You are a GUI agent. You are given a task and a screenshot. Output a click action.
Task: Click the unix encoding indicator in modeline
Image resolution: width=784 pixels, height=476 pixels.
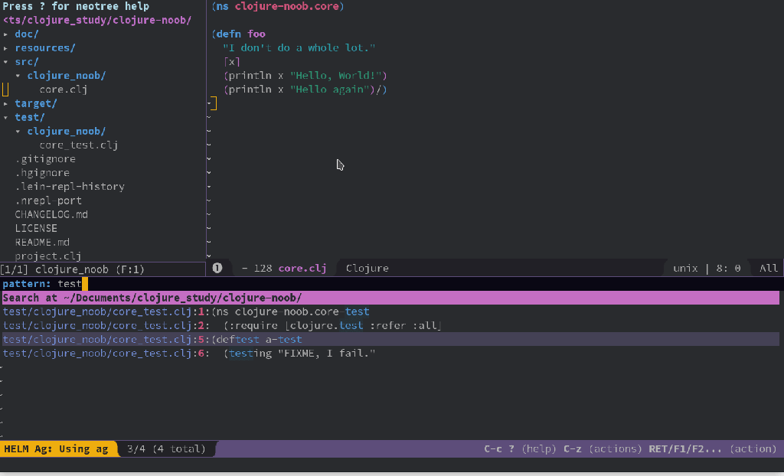click(685, 268)
